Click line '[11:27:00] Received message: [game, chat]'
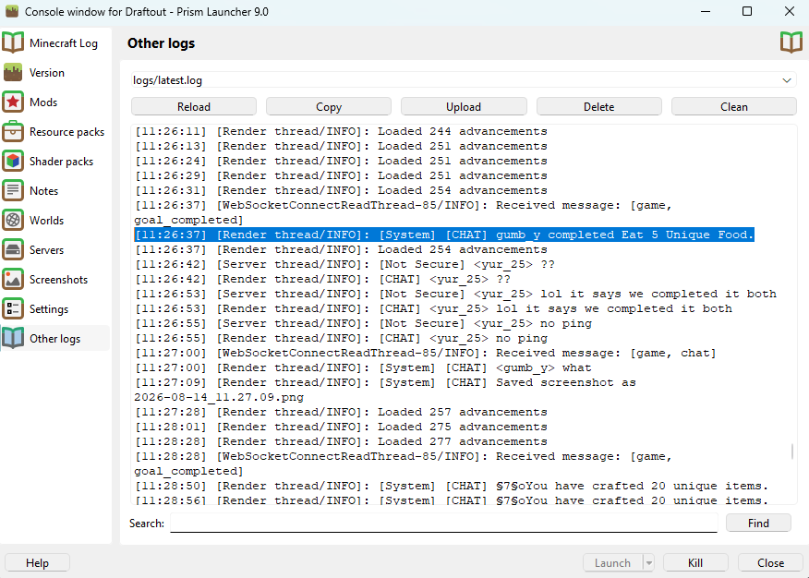 pos(425,354)
